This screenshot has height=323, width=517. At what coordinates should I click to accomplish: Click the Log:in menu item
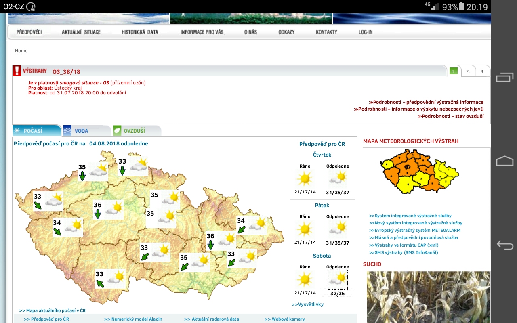pyautogui.click(x=366, y=32)
